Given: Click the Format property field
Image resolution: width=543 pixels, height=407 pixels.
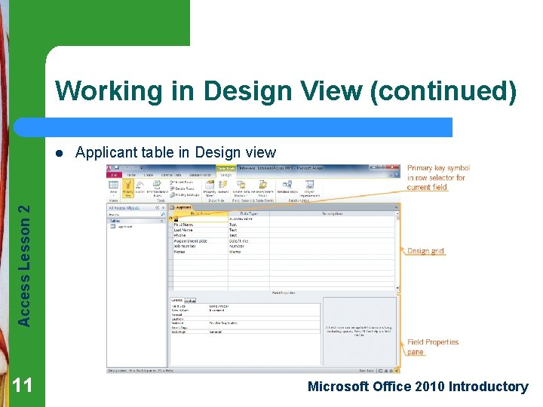Looking at the screenshot, I should tap(265, 315).
